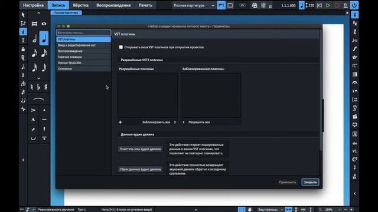Click the flat accidental symbol

(38, 87)
